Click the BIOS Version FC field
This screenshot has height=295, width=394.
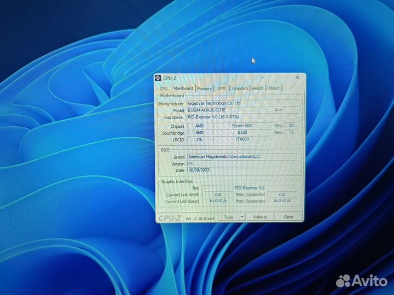[x=242, y=163]
